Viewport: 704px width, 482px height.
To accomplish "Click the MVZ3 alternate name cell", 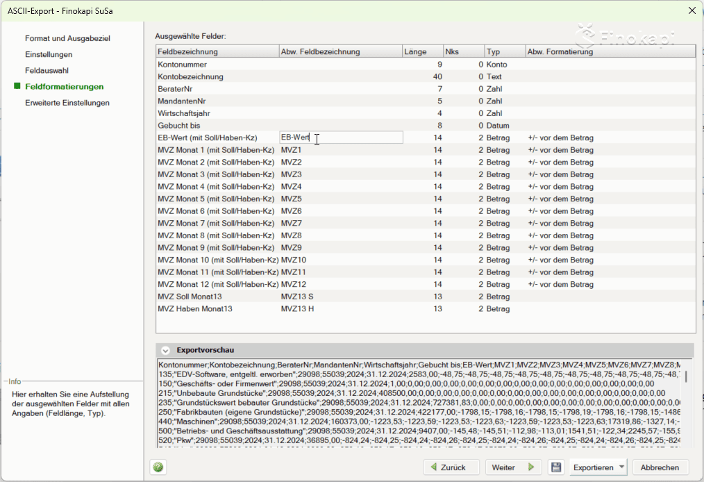I will (x=341, y=174).
